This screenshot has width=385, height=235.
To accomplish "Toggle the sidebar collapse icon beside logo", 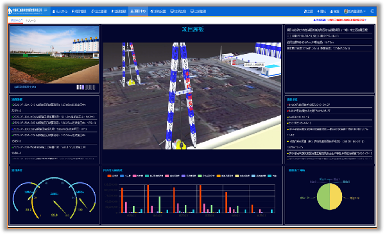I will click(46, 10).
